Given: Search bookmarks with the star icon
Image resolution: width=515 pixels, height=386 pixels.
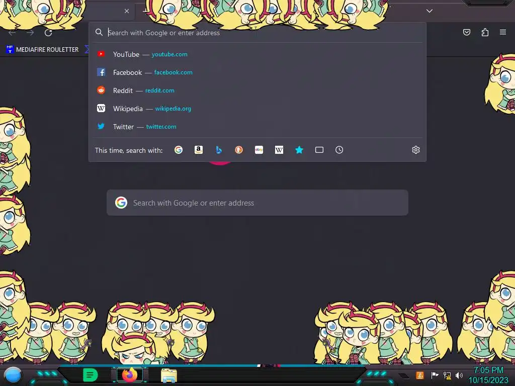Looking at the screenshot, I should pyautogui.click(x=299, y=150).
